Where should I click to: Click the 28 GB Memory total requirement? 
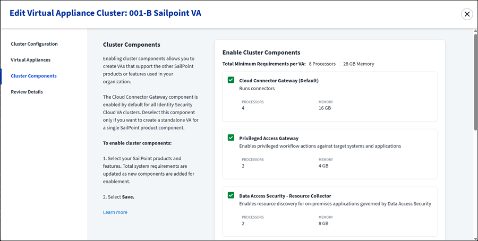[358, 64]
